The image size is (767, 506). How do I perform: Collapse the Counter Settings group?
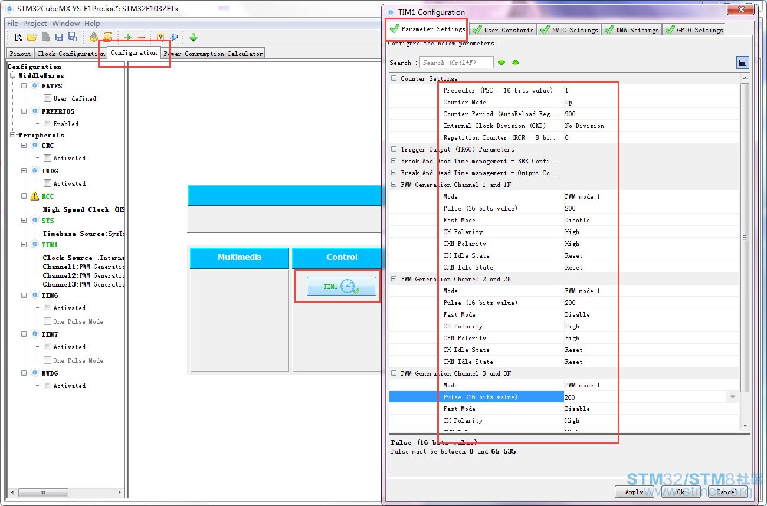[394, 78]
